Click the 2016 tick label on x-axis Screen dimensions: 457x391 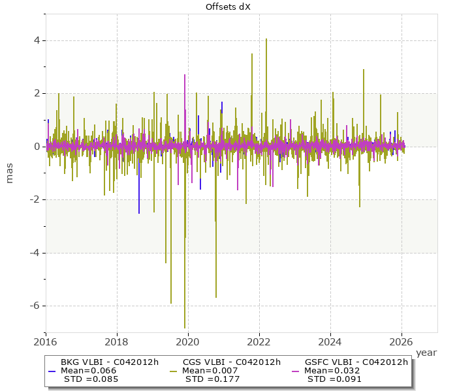46,341
